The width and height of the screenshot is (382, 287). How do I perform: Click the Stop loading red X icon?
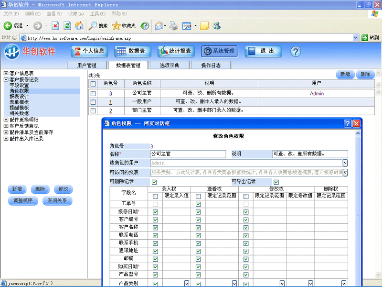pyautogui.click(x=55, y=26)
